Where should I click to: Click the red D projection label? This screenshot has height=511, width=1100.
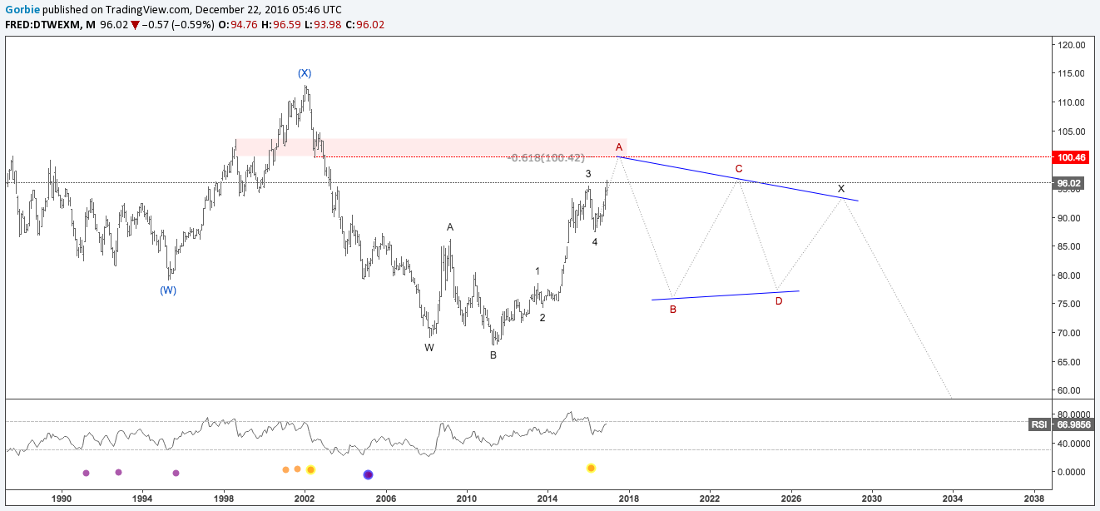779,301
